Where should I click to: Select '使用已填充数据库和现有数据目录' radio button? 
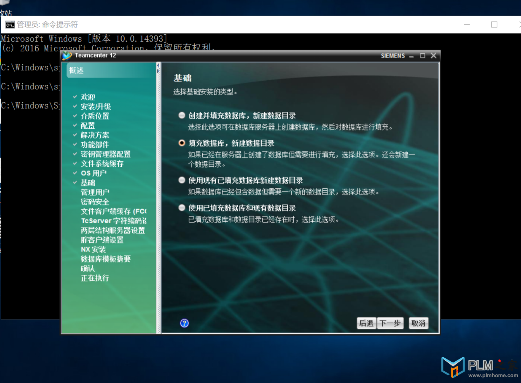click(x=182, y=208)
